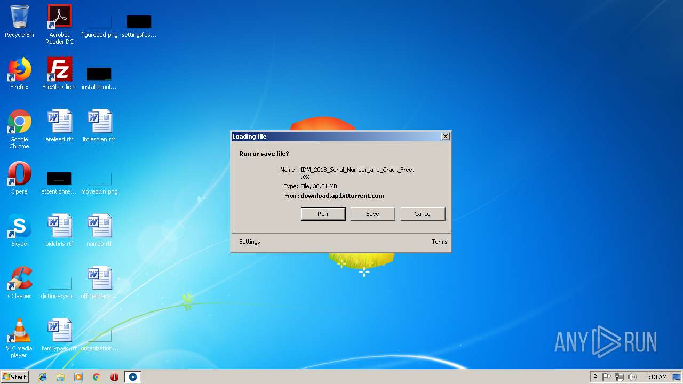The width and height of the screenshot is (683, 384).
Task: Close the Loading file dialog
Action: (446, 137)
